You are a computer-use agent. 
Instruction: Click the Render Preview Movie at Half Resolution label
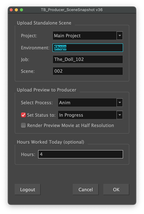(70, 126)
